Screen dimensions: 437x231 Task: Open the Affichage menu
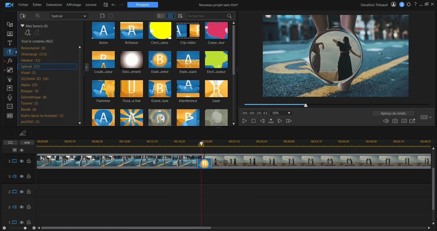(74, 5)
